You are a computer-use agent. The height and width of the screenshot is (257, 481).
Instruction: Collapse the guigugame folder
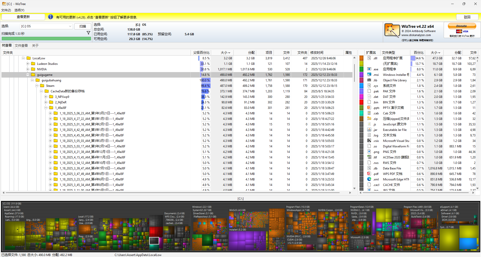click(x=28, y=75)
